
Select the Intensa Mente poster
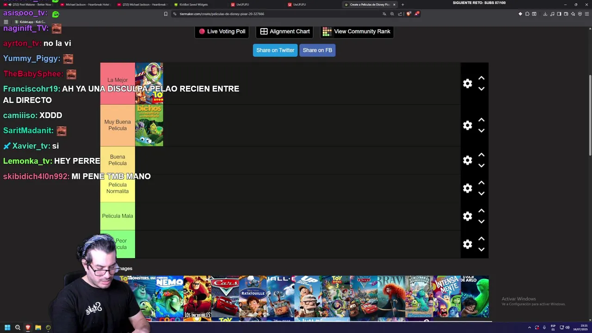(447, 296)
